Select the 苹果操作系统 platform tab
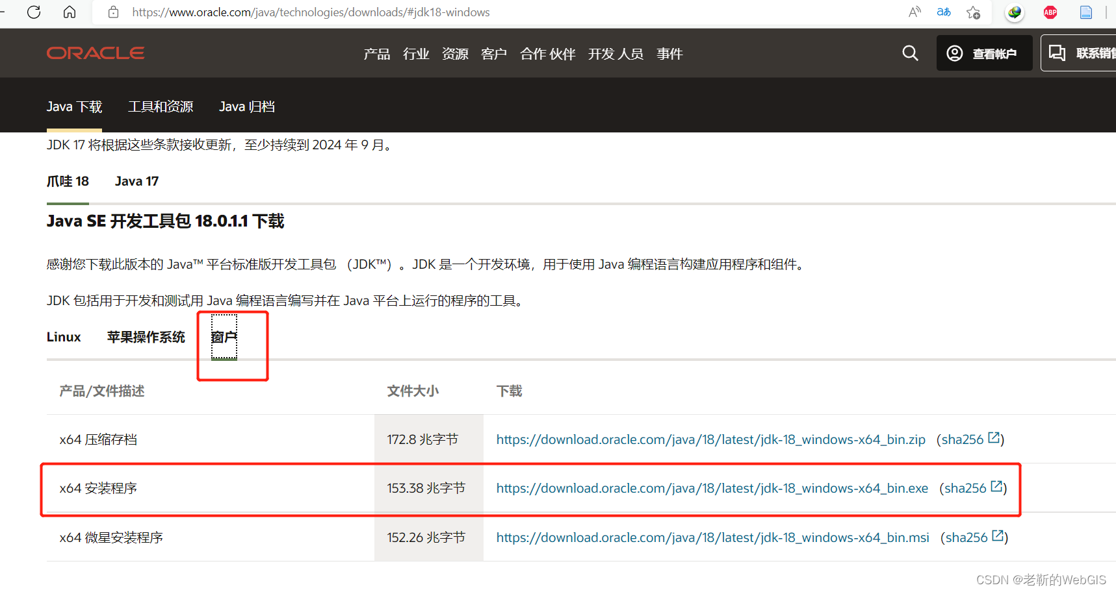 click(146, 337)
